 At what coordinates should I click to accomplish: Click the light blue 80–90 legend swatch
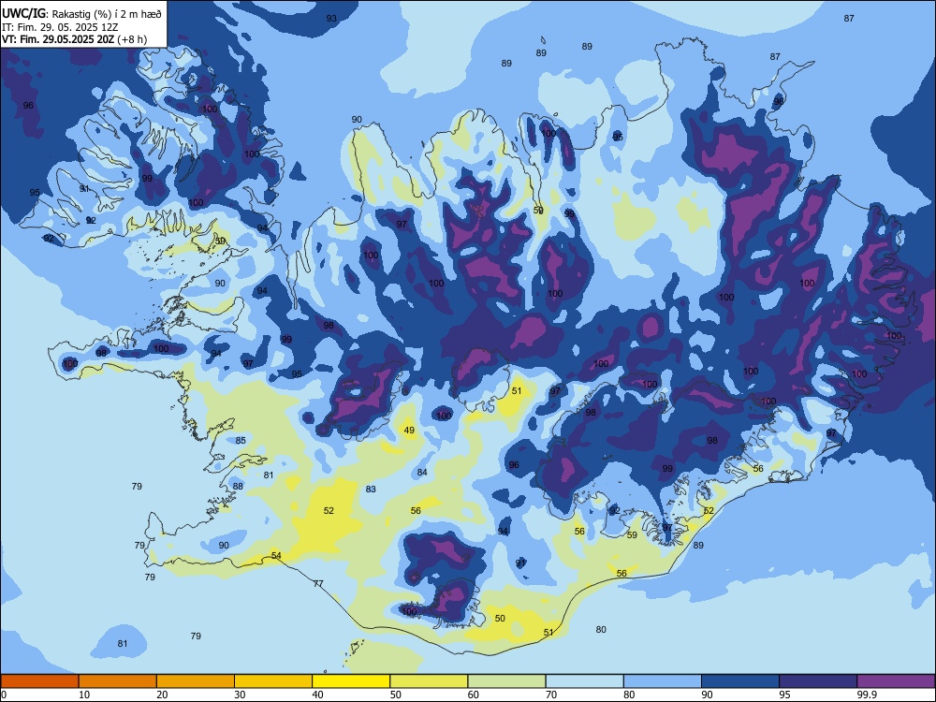(x=663, y=681)
